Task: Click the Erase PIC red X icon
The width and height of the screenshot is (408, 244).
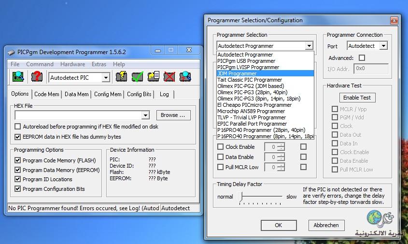Action: click(x=169, y=77)
